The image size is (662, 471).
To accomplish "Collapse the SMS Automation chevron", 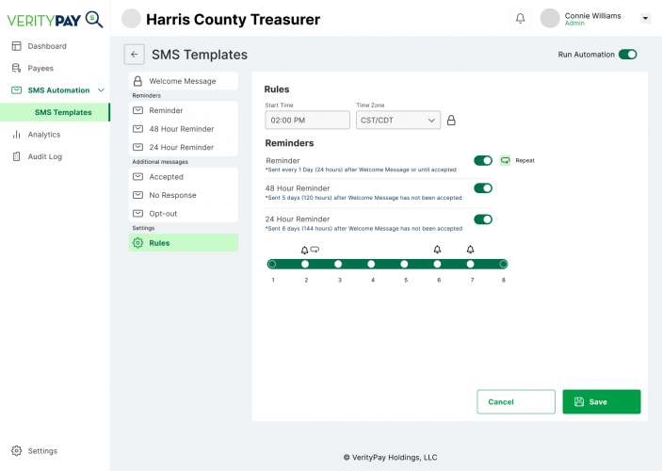I will pos(101,90).
